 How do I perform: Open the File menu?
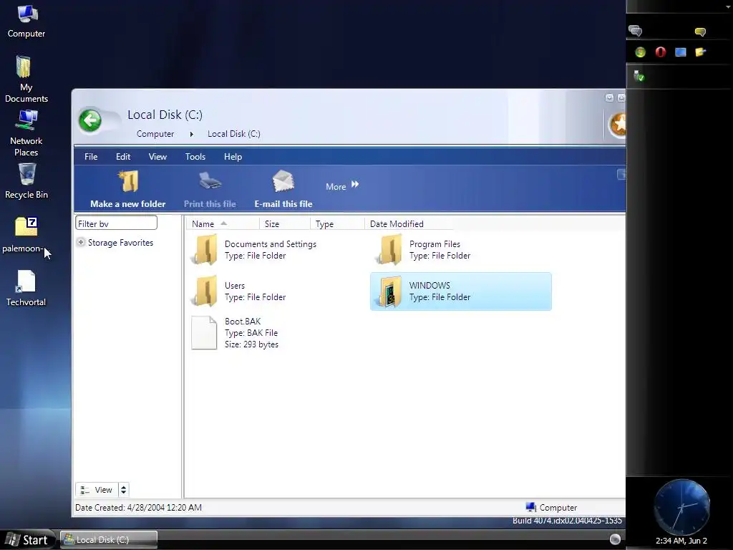[91, 157]
